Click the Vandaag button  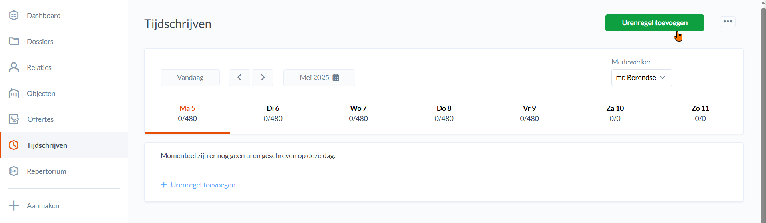click(190, 78)
